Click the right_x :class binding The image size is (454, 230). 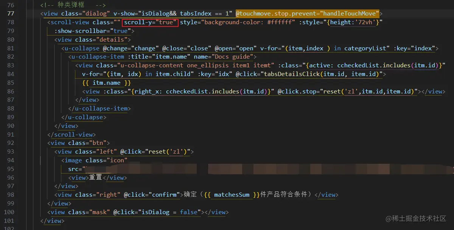tap(188, 92)
